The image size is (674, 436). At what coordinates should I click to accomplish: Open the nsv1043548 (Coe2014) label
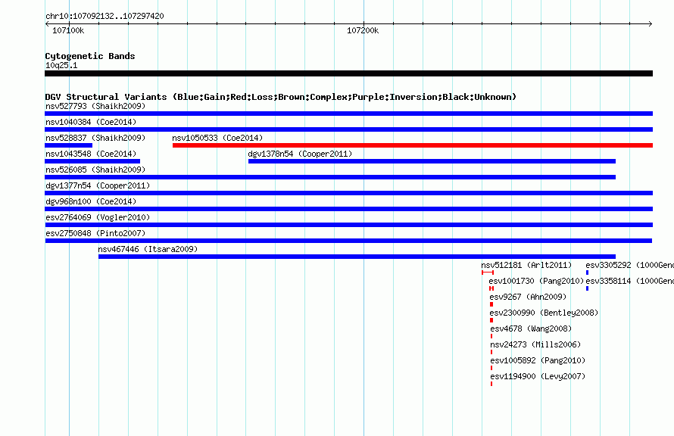[91, 154]
